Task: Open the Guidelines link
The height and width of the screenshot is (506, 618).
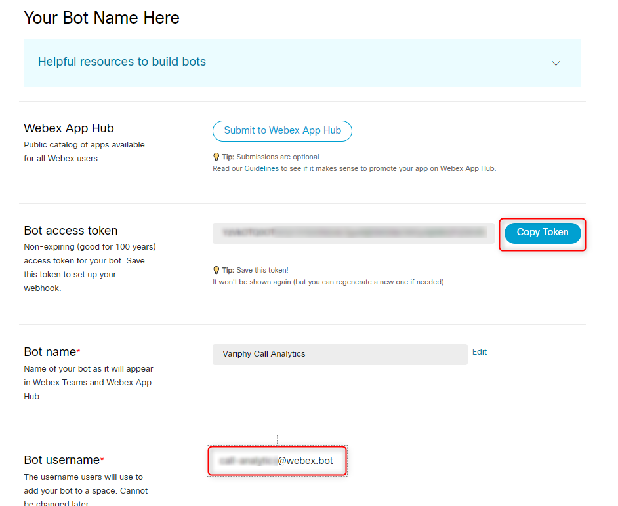Action: point(261,168)
